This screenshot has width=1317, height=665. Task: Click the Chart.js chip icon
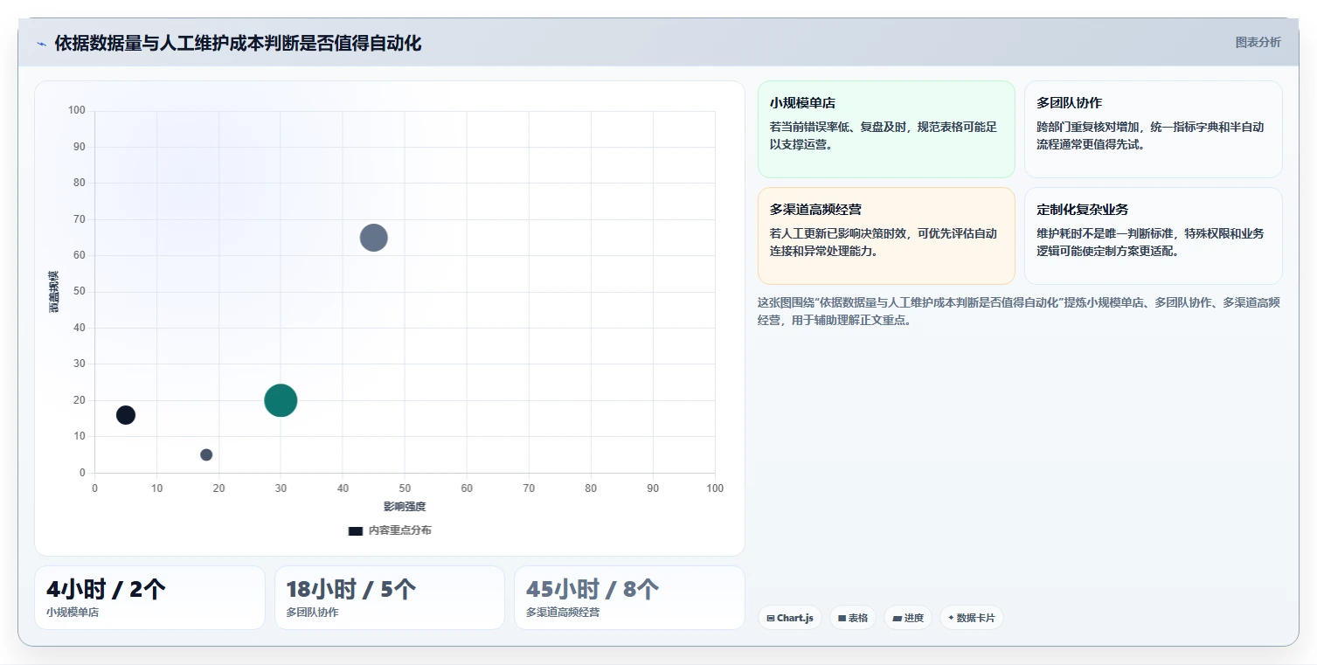coord(770,618)
